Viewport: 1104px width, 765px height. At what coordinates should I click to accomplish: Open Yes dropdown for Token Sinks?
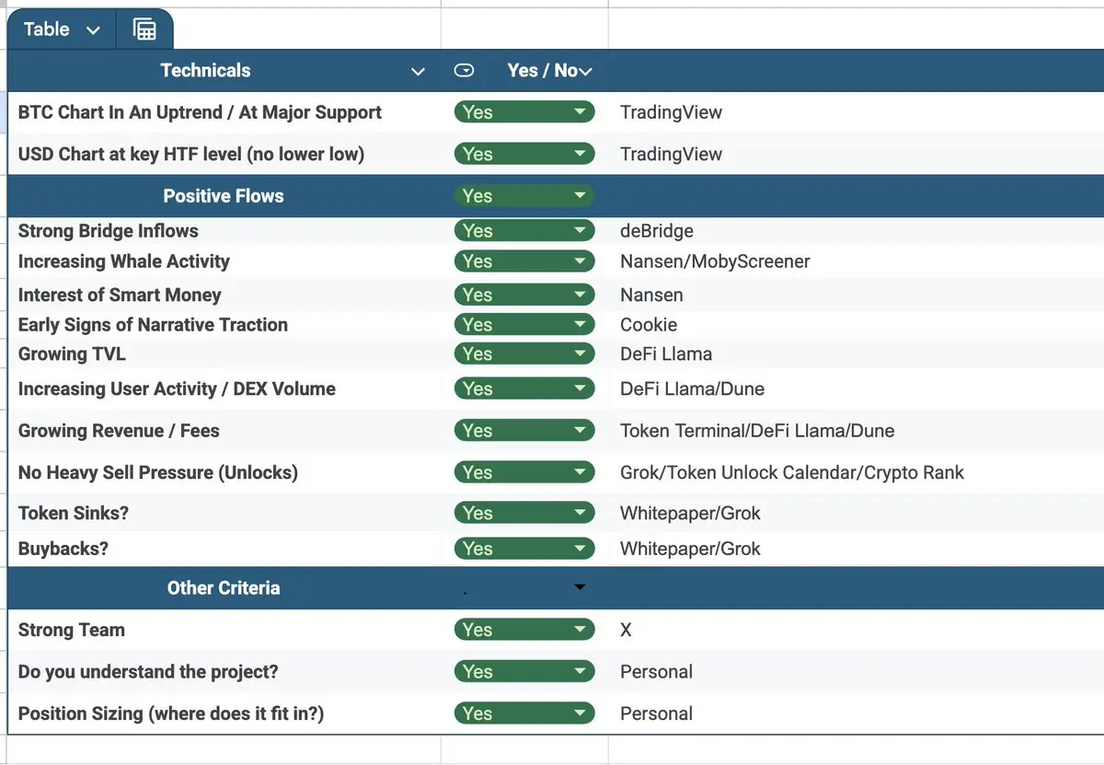click(x=524, y=513)
